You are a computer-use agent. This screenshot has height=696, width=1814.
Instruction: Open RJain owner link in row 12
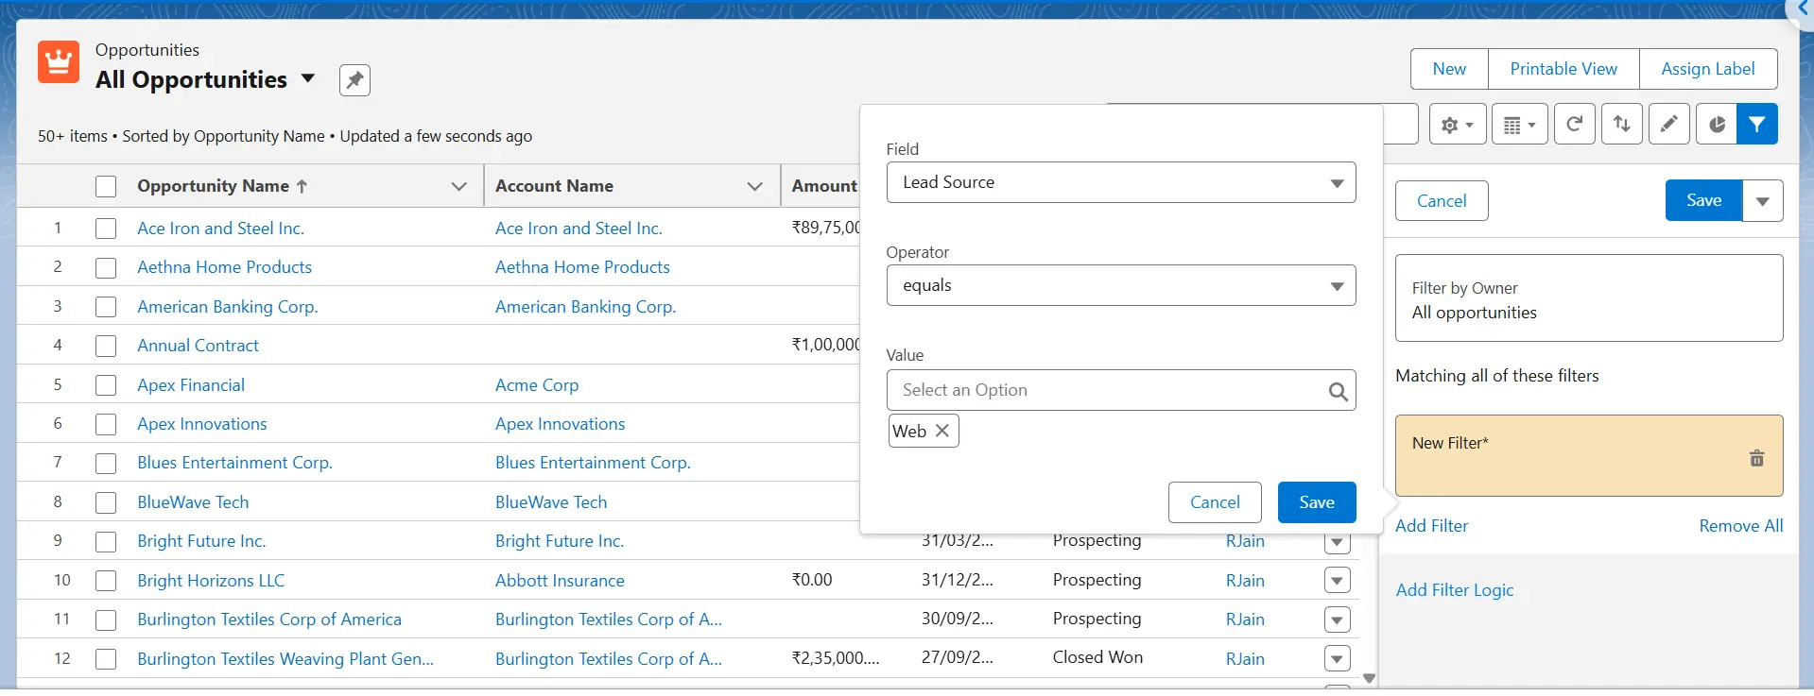1245,659
